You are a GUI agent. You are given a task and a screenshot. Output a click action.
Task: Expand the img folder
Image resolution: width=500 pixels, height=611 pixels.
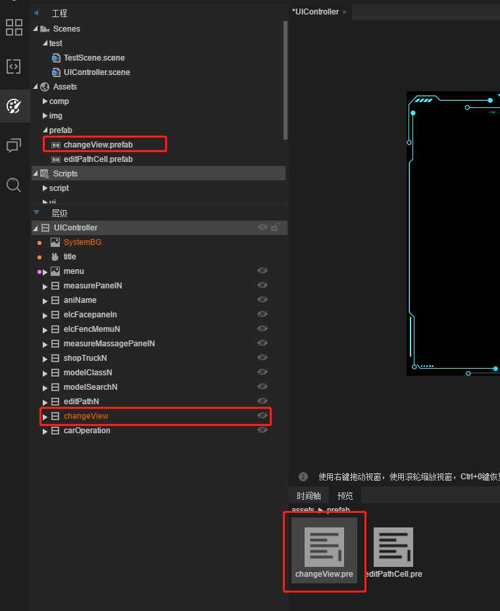[x=45, y=116]
